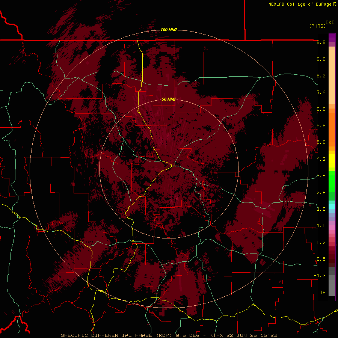The height and width of the screenshot is (338, 338).
Task: Click the 7.4 scale value
Action: (x=321, y=92)
